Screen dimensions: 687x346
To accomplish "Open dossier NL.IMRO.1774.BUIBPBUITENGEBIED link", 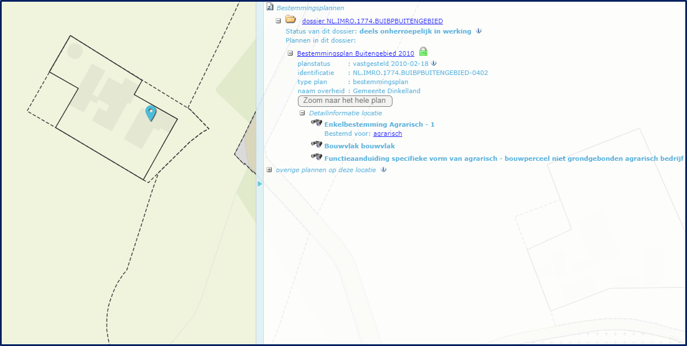I will (372, 21).
